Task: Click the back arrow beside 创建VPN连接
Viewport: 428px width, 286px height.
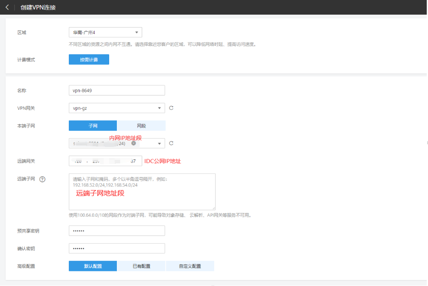Action: point(7,7)
